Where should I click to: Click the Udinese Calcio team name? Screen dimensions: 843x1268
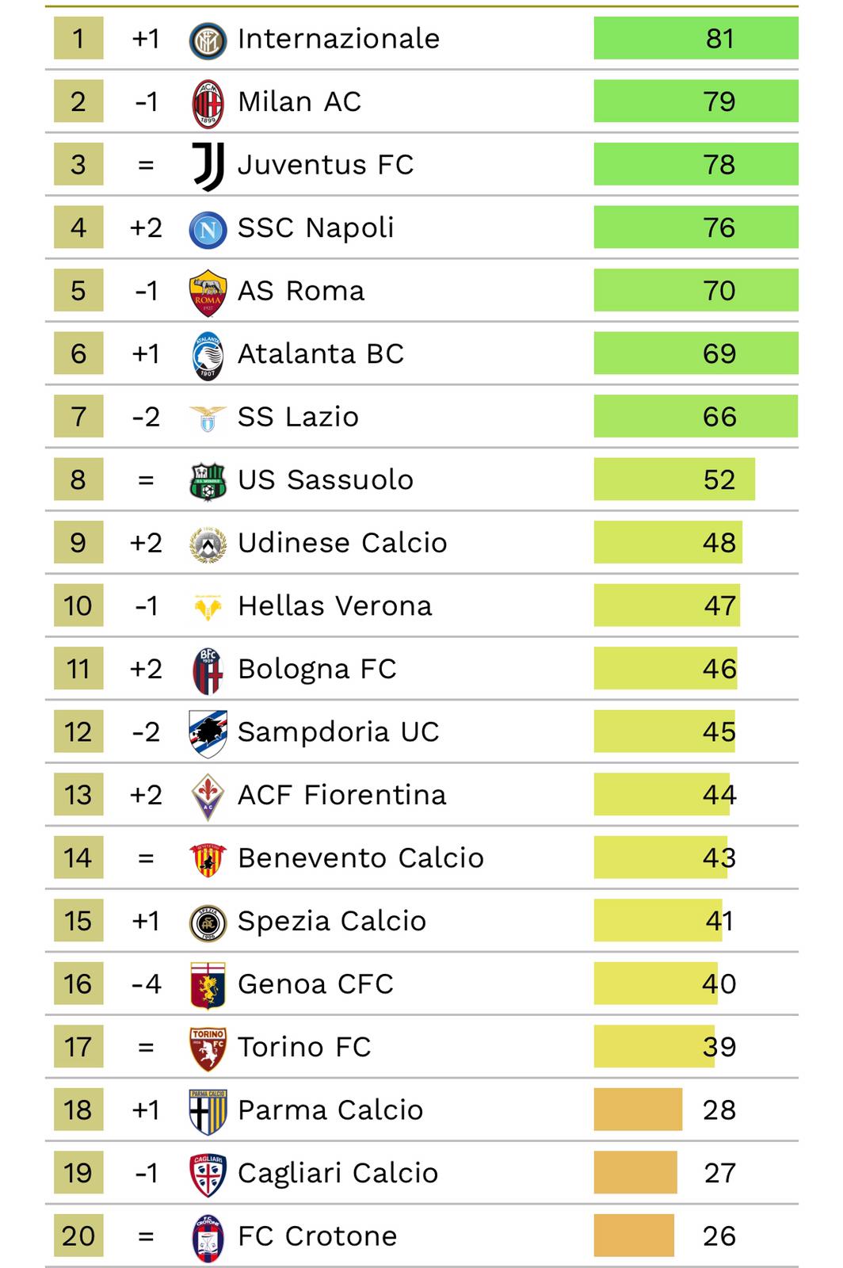point(342,543)
